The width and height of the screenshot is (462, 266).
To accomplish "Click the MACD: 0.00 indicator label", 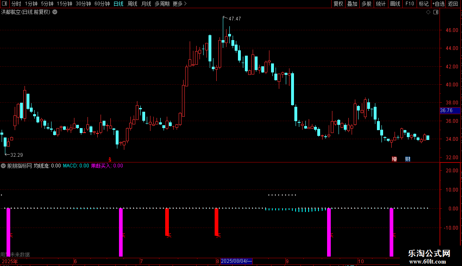I will click(x=76, y=166).
